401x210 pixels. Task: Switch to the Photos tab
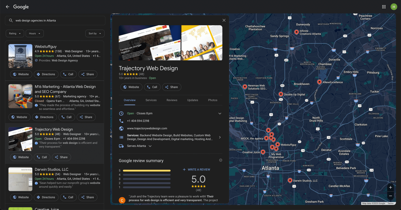(x=213, y=100)
